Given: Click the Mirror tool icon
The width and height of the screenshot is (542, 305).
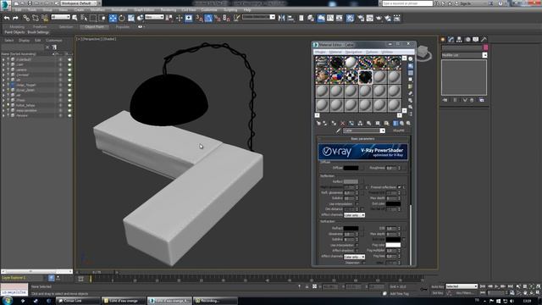Looking at the screenshot, I should [x=282, y=18].
